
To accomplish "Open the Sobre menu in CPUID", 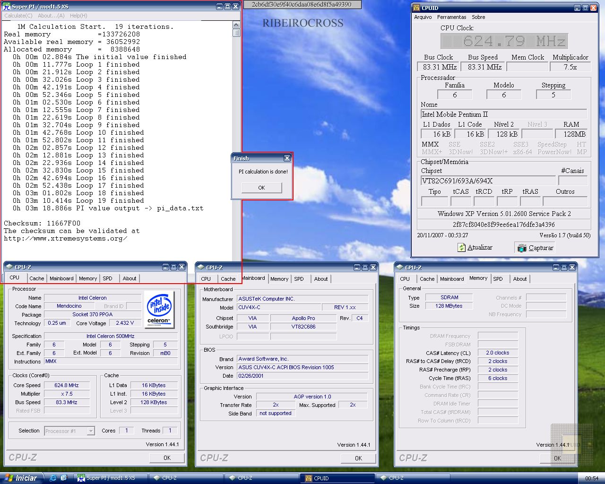I will tap(478, 17).
